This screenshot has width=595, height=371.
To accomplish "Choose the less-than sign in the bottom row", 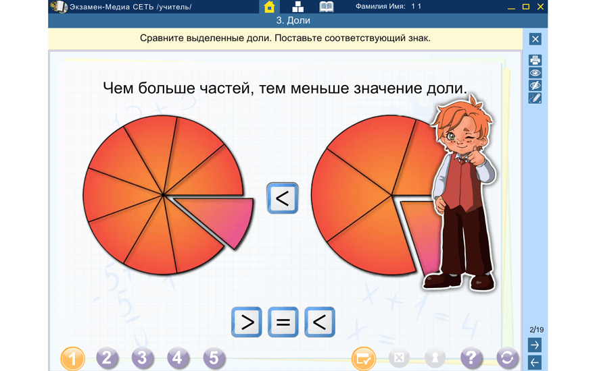I will 320,322.
